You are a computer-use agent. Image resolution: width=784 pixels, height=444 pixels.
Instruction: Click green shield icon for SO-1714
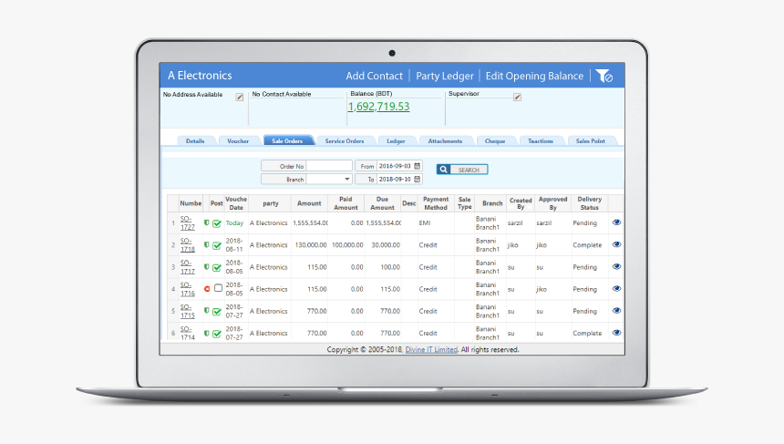pos(207,333)
